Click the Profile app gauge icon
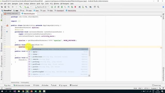The width and height of the screenshot is (165, 93). (69, 7)
